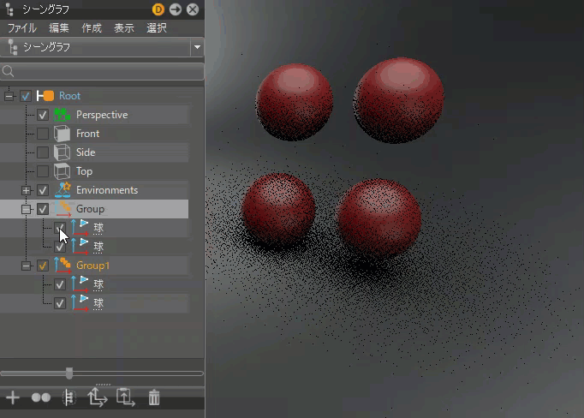
Task: Open the 選択 menu
Action: coord(157,28)
